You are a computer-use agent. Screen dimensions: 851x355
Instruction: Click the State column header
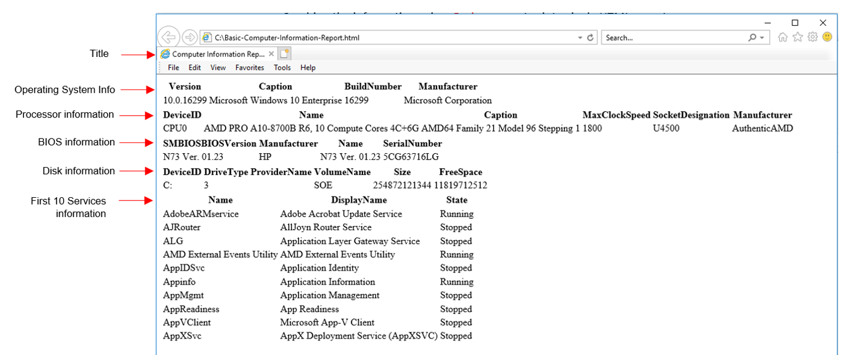tap(457, 200)
